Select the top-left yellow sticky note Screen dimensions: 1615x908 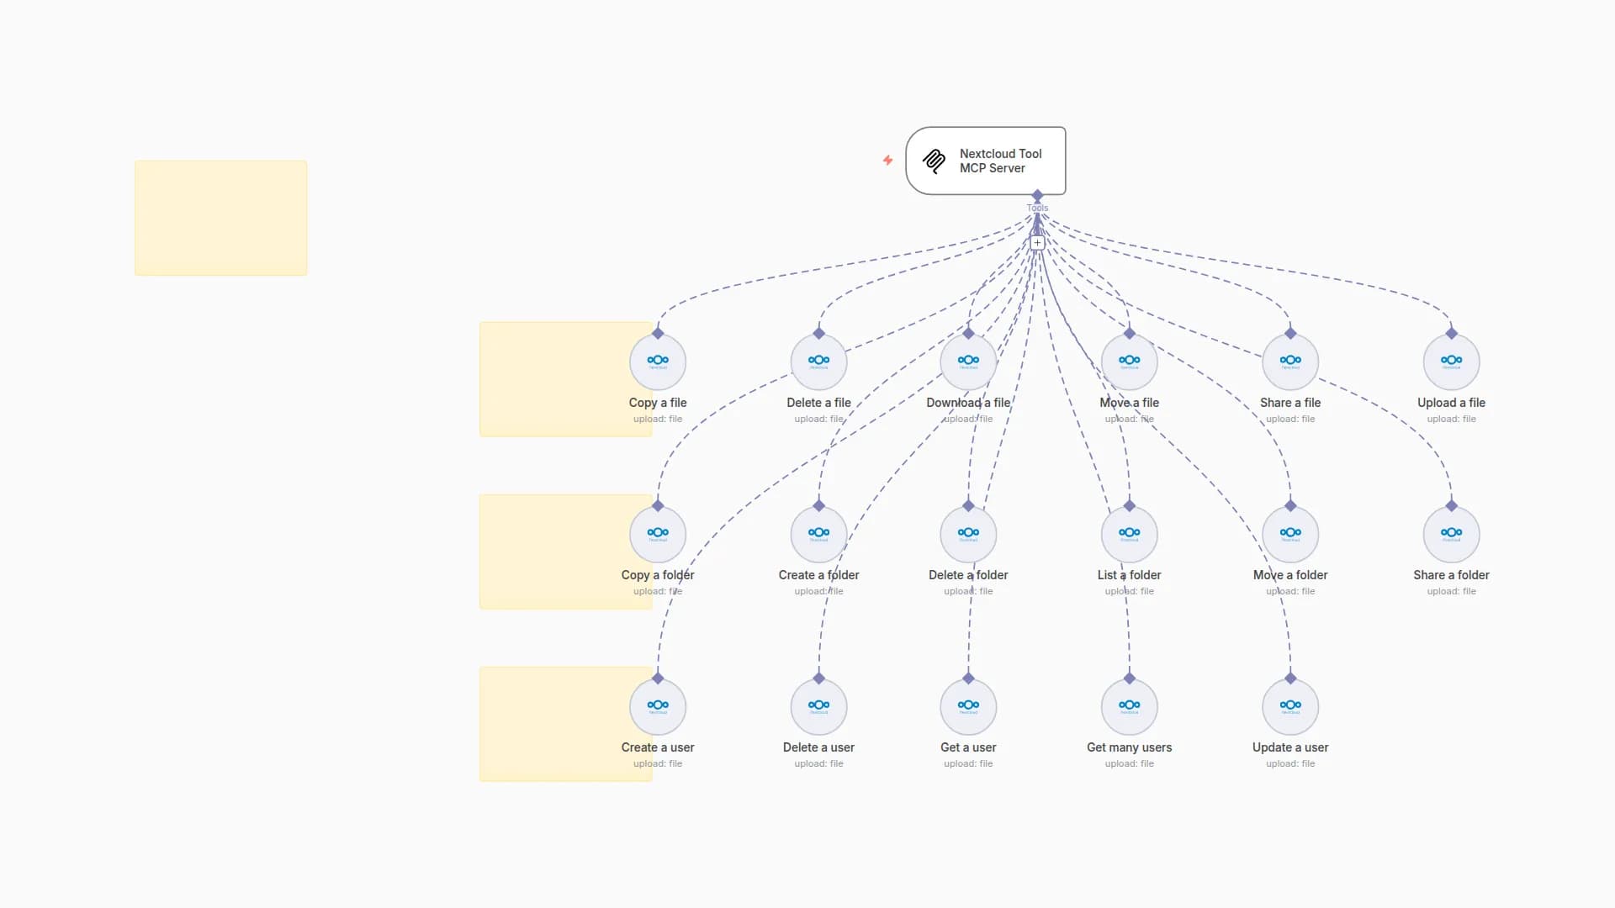coord(220,217)
